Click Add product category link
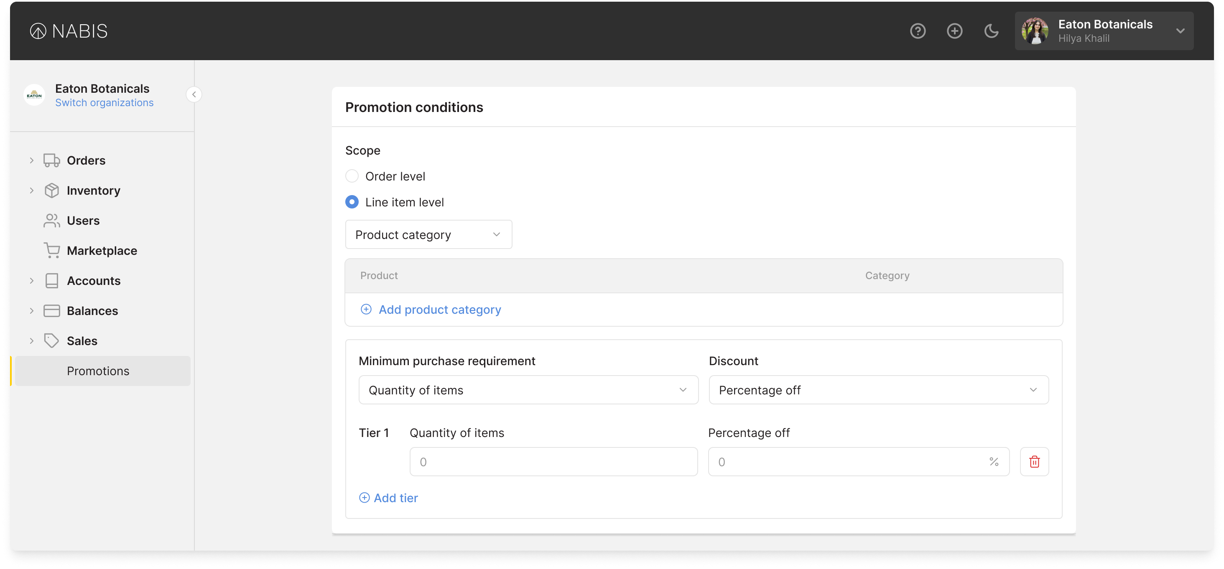 439,309
